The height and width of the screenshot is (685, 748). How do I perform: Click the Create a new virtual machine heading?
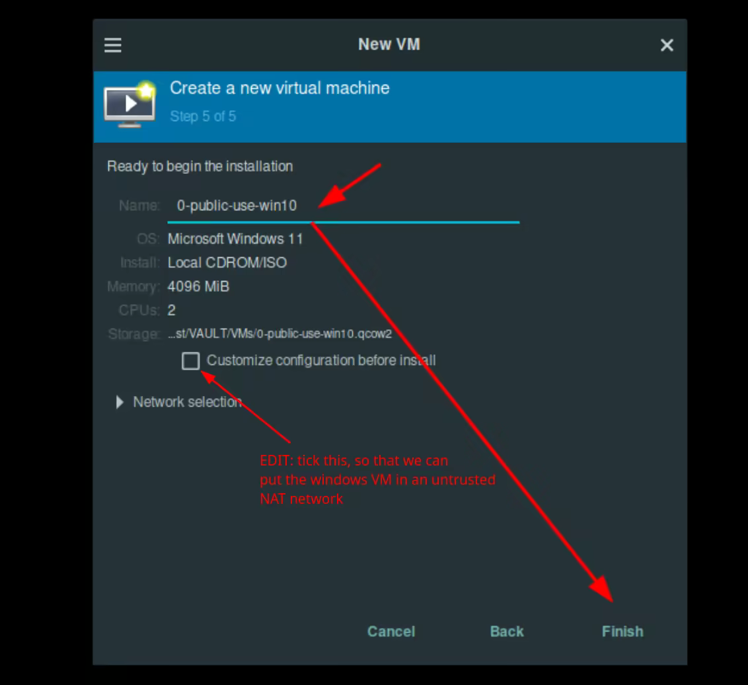click(x=280, y=88)
